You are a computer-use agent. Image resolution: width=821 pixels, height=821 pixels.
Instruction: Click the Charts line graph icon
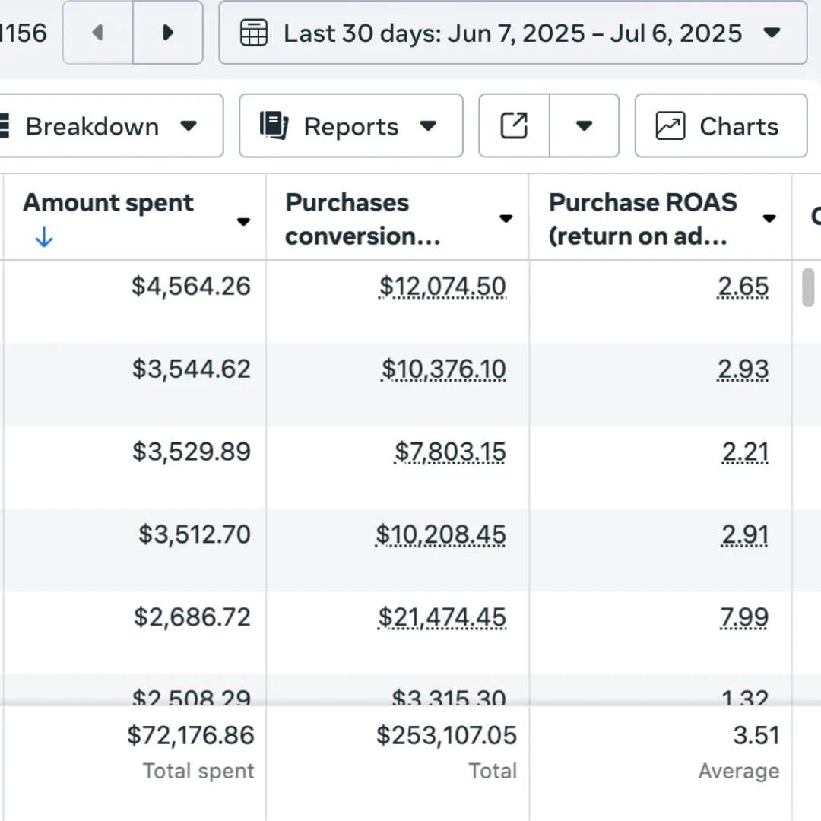click(x=670, y=125)
